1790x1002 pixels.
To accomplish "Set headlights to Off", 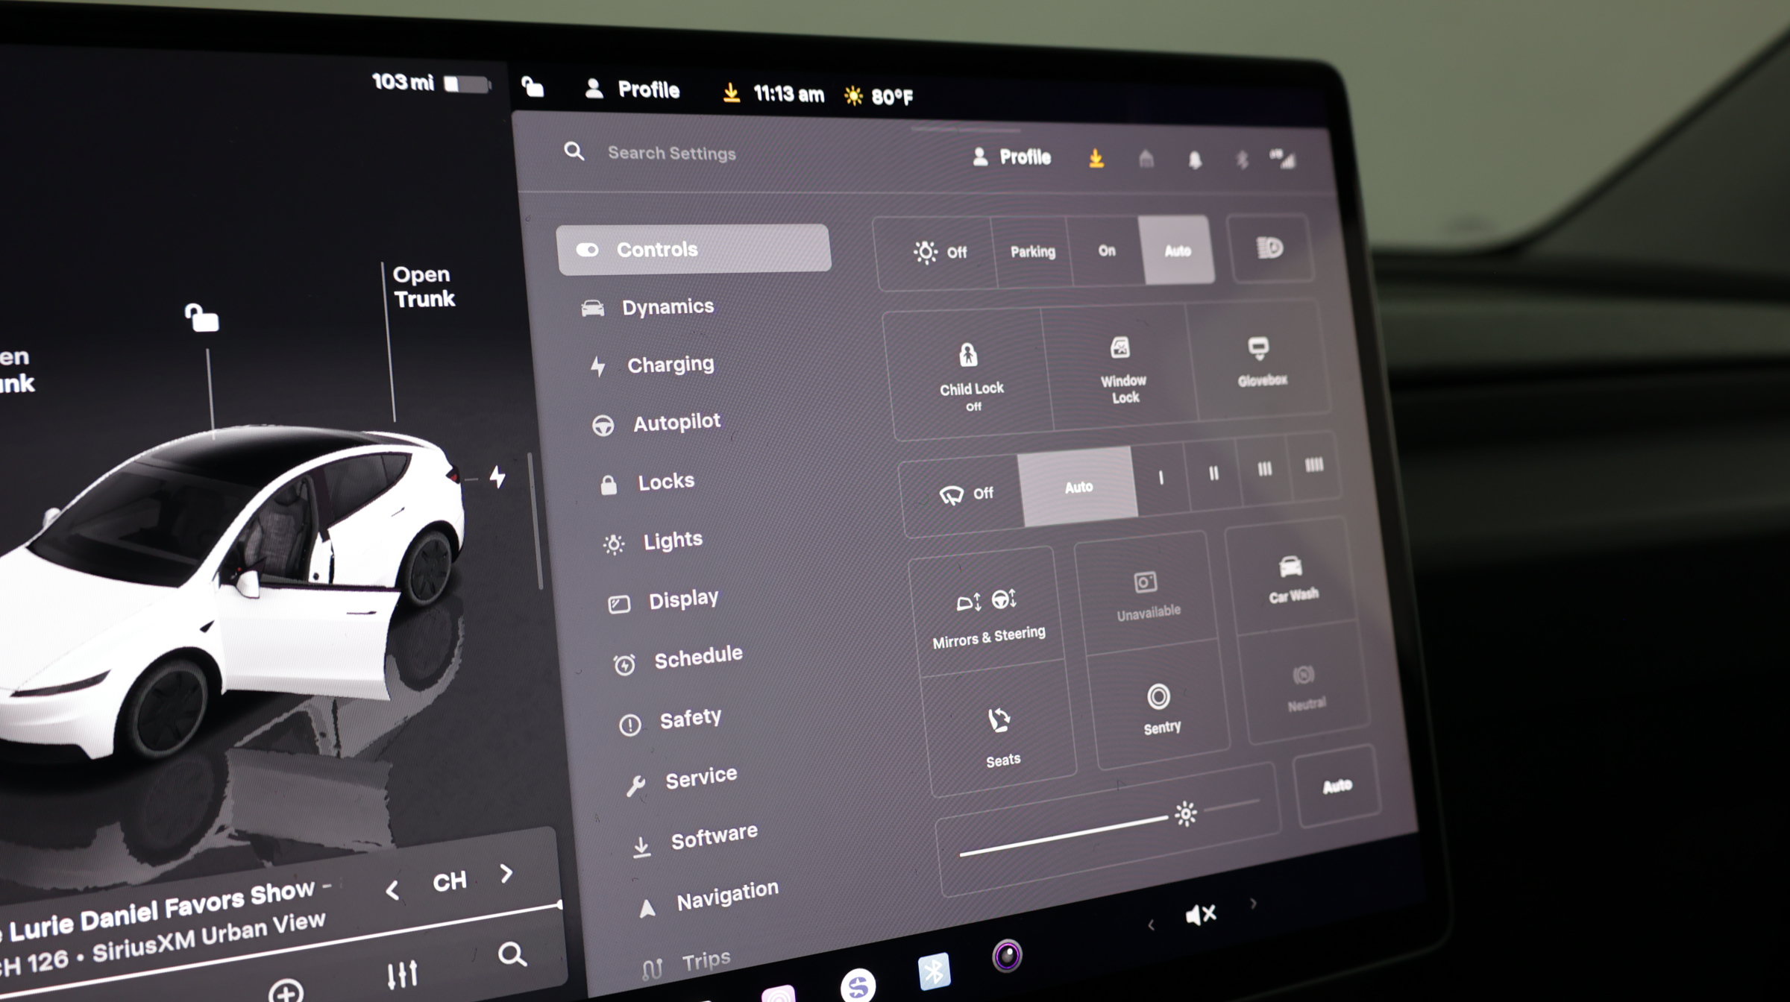I will point(940,252).
